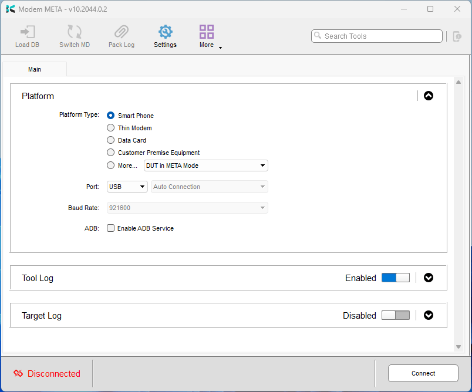
Task: Choose the Data Card radio option
Action: [x=110, y=140]
